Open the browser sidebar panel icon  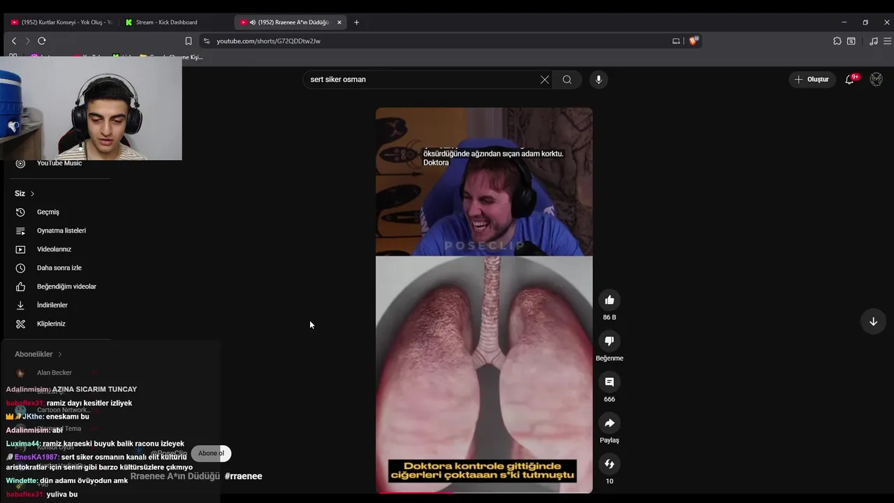pos(851,41)
